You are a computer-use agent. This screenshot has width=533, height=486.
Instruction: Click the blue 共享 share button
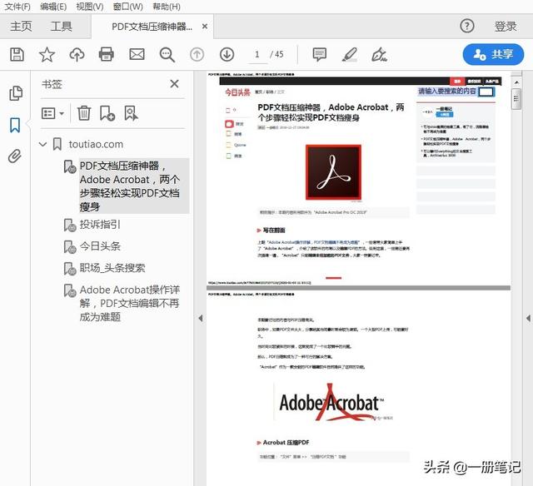coord(493,54)
